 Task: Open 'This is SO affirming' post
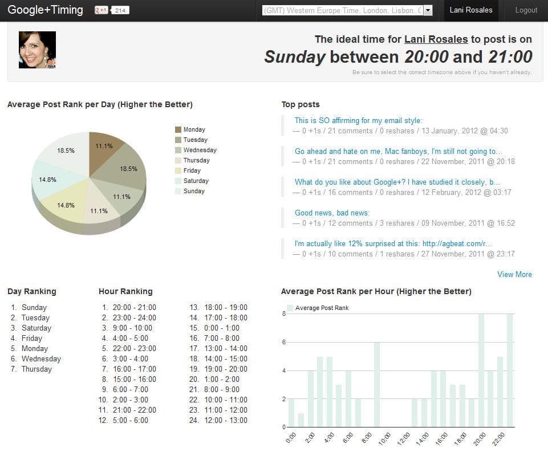click(358, 120)
